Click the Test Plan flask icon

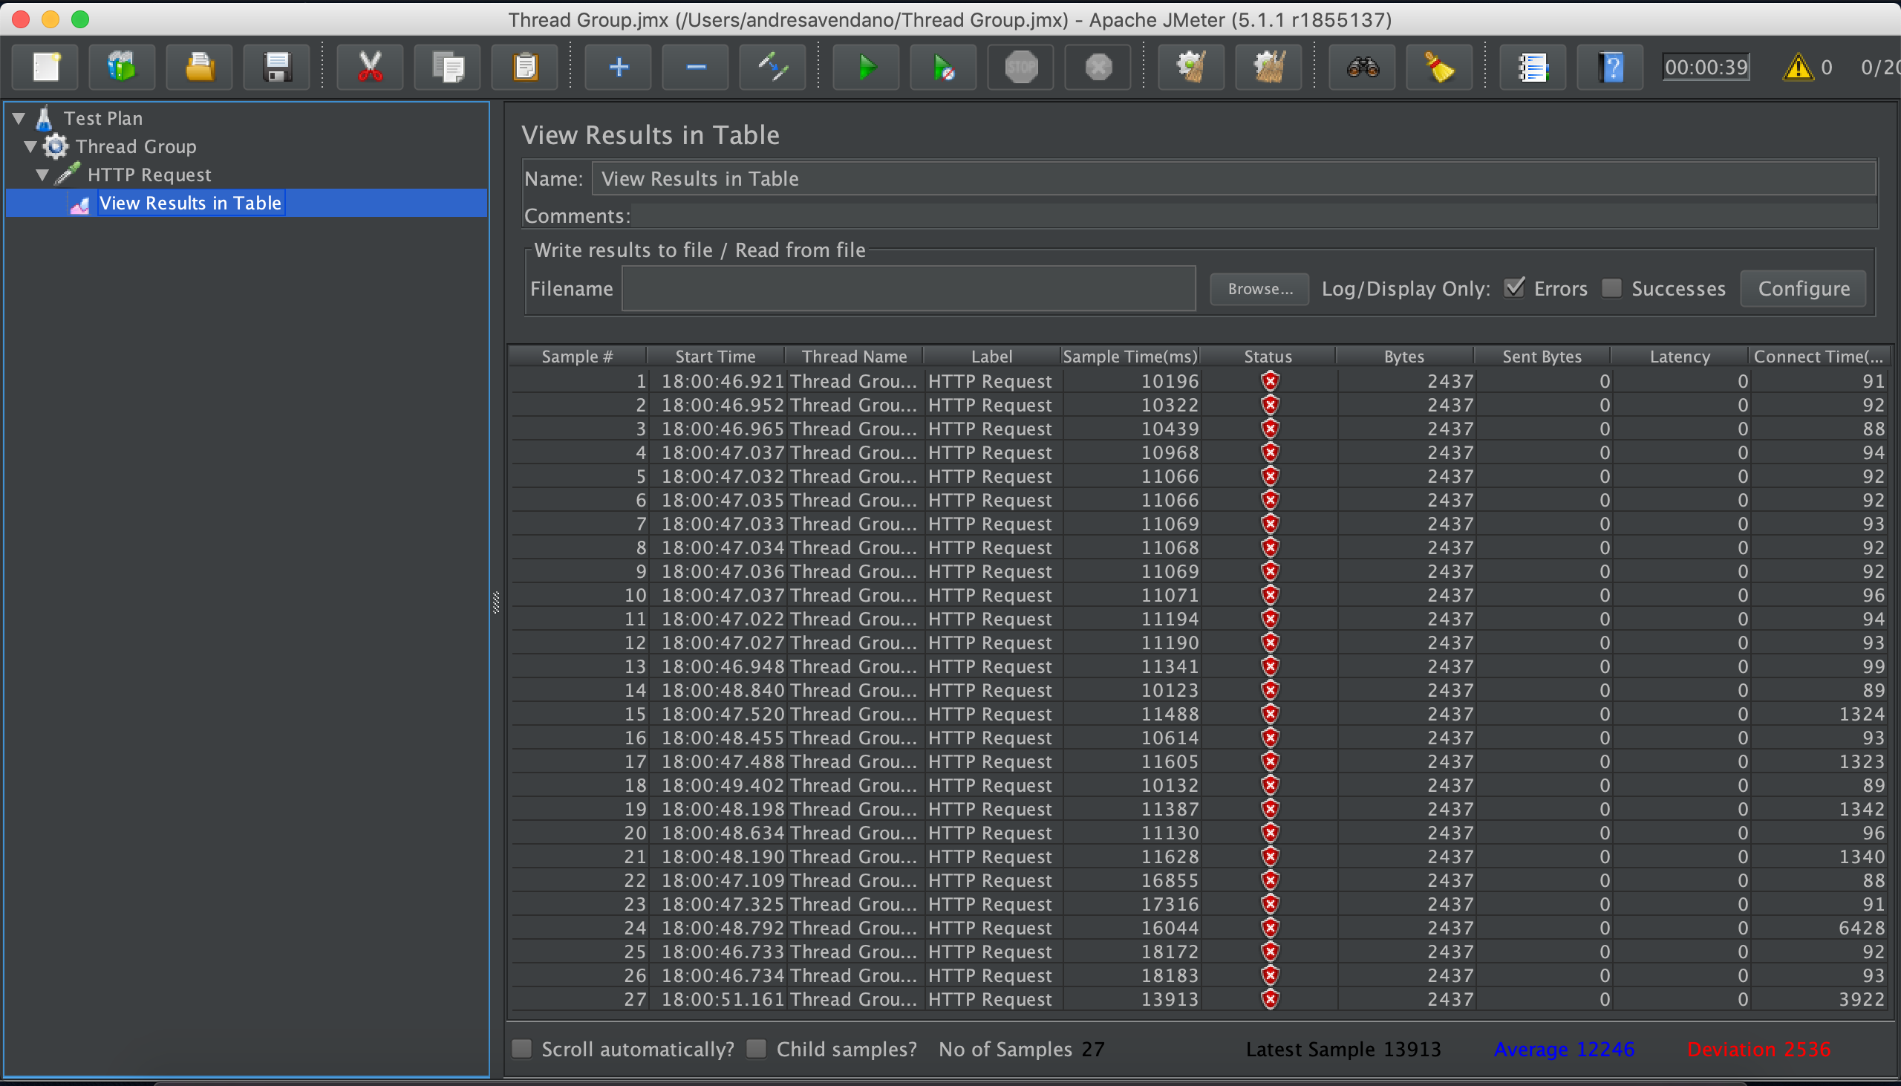tap(44, 118)
